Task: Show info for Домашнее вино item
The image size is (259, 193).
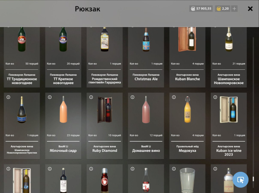Action: 132,97
